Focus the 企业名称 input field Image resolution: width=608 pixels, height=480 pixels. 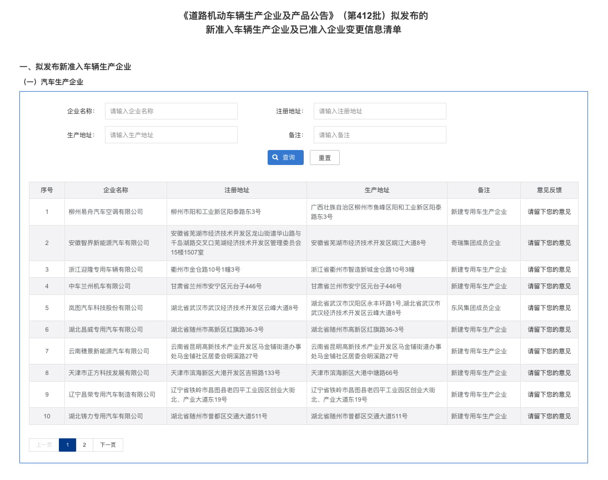(x=171, y=111)
